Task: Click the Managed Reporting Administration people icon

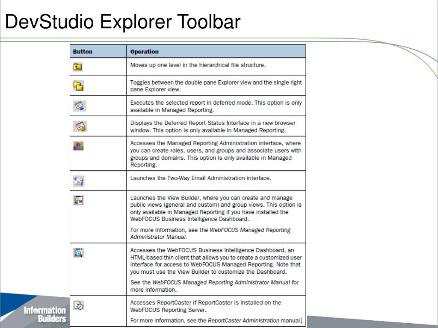Action: coord(79,146)
